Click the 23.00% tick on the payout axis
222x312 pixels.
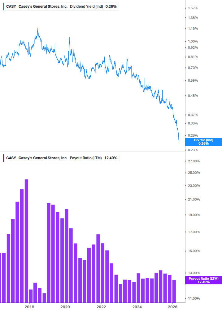(194, 186)
